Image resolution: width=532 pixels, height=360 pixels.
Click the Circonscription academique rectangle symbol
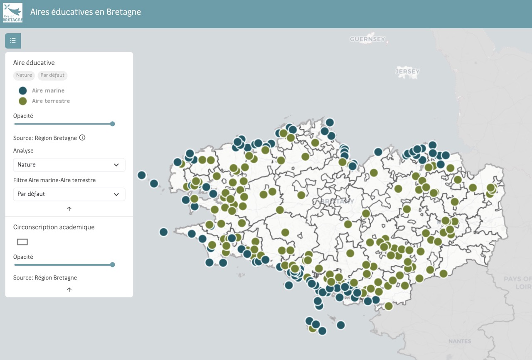[22, 242]
